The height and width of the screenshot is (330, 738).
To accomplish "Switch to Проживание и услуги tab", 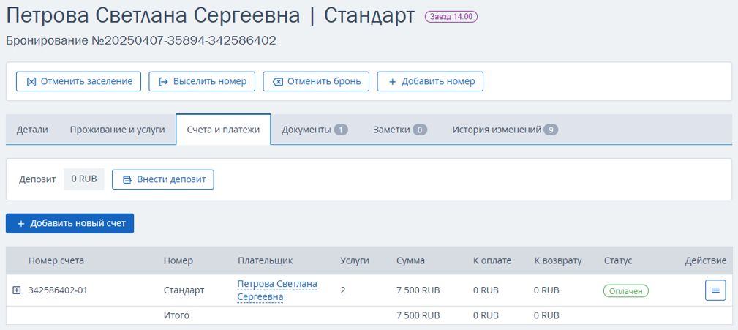I will pyautogui.click(x=117, y=130).
